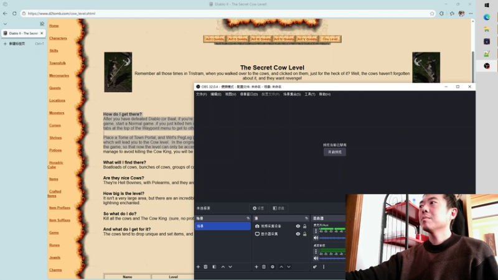Image resolution: width=498 pixels, height=280 pixels.
Task: Add a new source in OBS sources panel
Action: (x=256, y=267)
